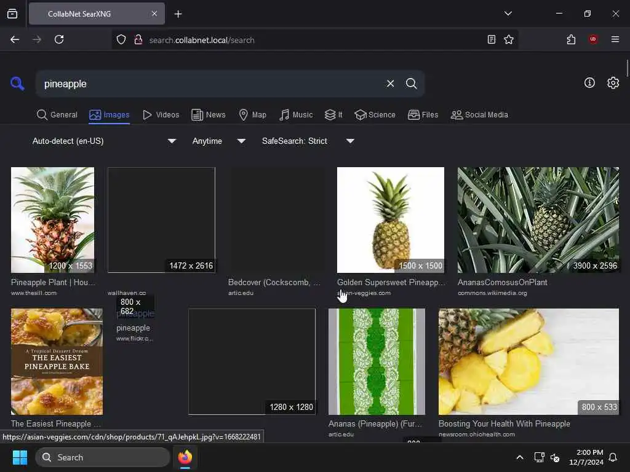Viewport: 630px width, 472px height.
Task: Click Bedcover (Cockscomb result title
Action: point(274,282)
